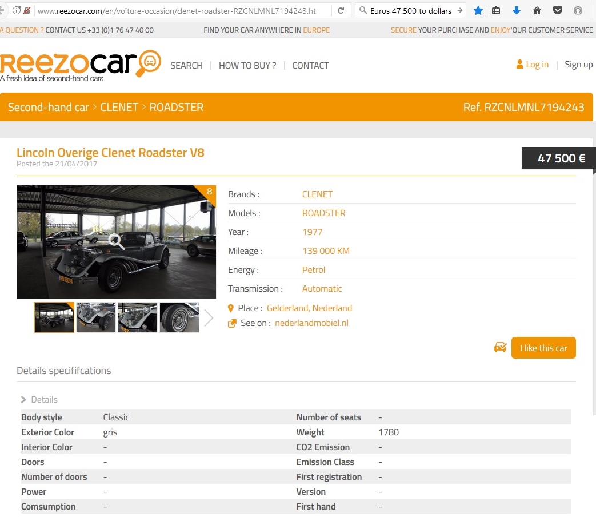Click the search go arrow in search box
The image size is (596, 517).
click(459, 11)
